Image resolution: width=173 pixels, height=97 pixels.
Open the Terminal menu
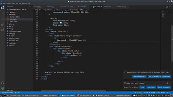coord(24,4)
